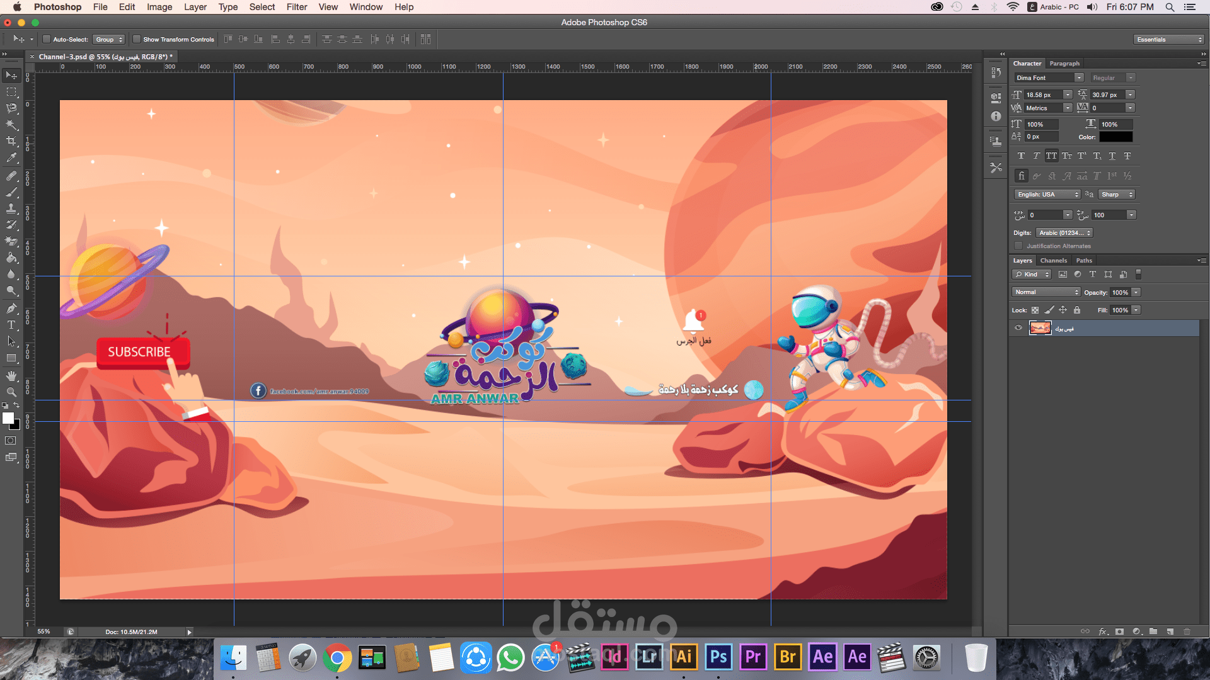
Task: Click the Clone Stamp tool
Action: coord(11,208)
